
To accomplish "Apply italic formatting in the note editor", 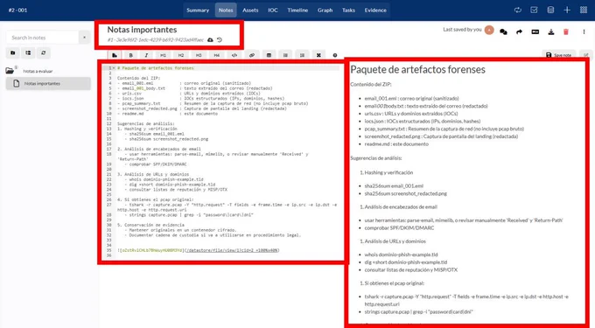I will click(146, 55).
